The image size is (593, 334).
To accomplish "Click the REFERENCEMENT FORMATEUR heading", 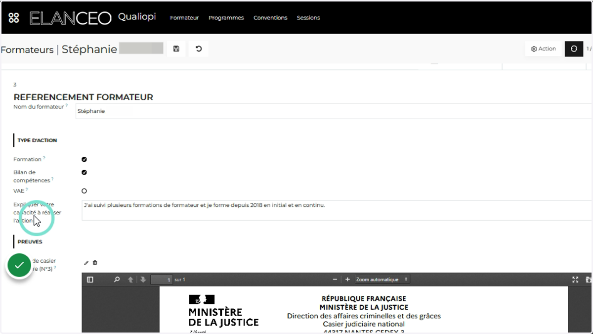I will [83, 97].
